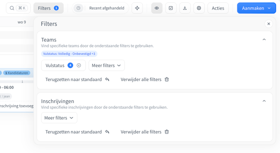Toggle the eye visibility button
The height and width of the screenshot is (153, 280).
point(157,8)
